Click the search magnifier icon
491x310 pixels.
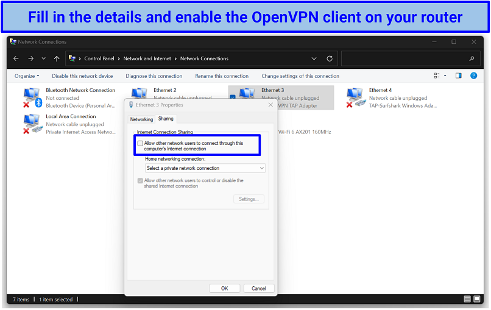click(x=472, y=58)
